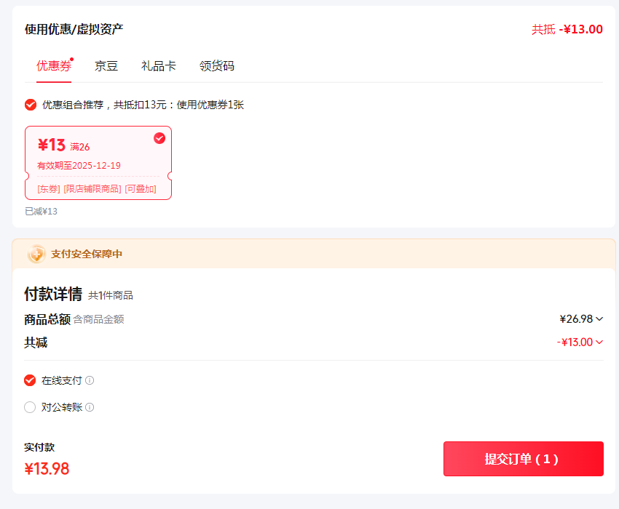The height and width of the screenshot is (509, 619).
Task: Click the red dot on 优惠券 tab
Action: (x=72, y=60)
